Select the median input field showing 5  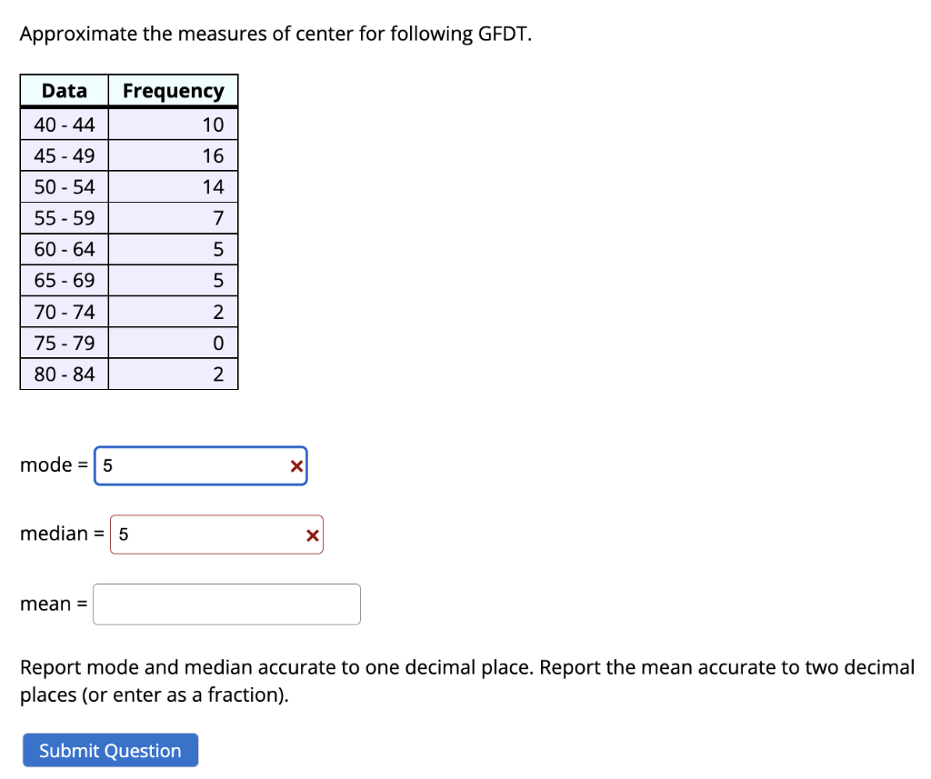click(200, 534)
